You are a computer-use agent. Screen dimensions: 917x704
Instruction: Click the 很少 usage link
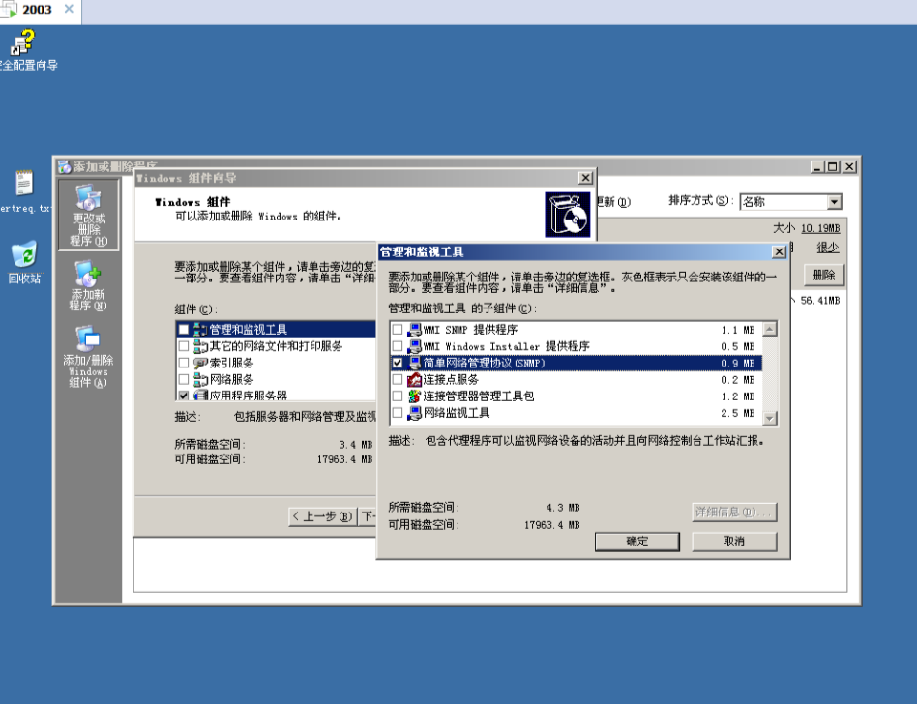point(827,248)
